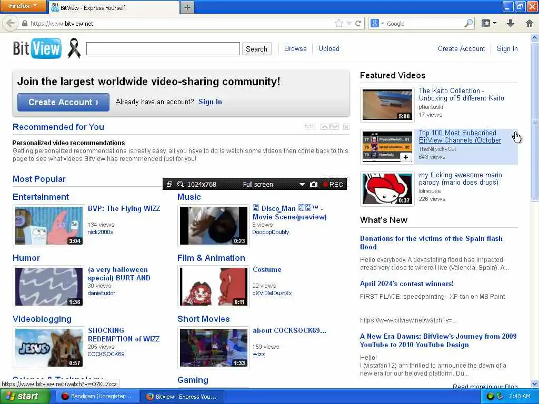The image size is (539, 404).
Task: Open BVP: The Flying WIZZ video title
Action: pos(124,208)
